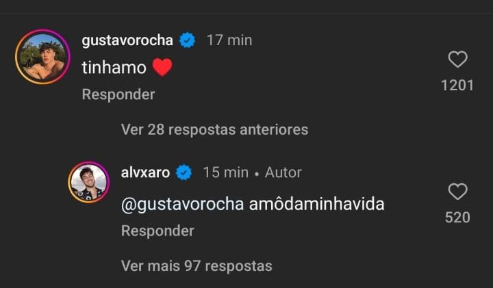
Task: Expand Ver 28 respostas anteriores
Action: [214, 129]
